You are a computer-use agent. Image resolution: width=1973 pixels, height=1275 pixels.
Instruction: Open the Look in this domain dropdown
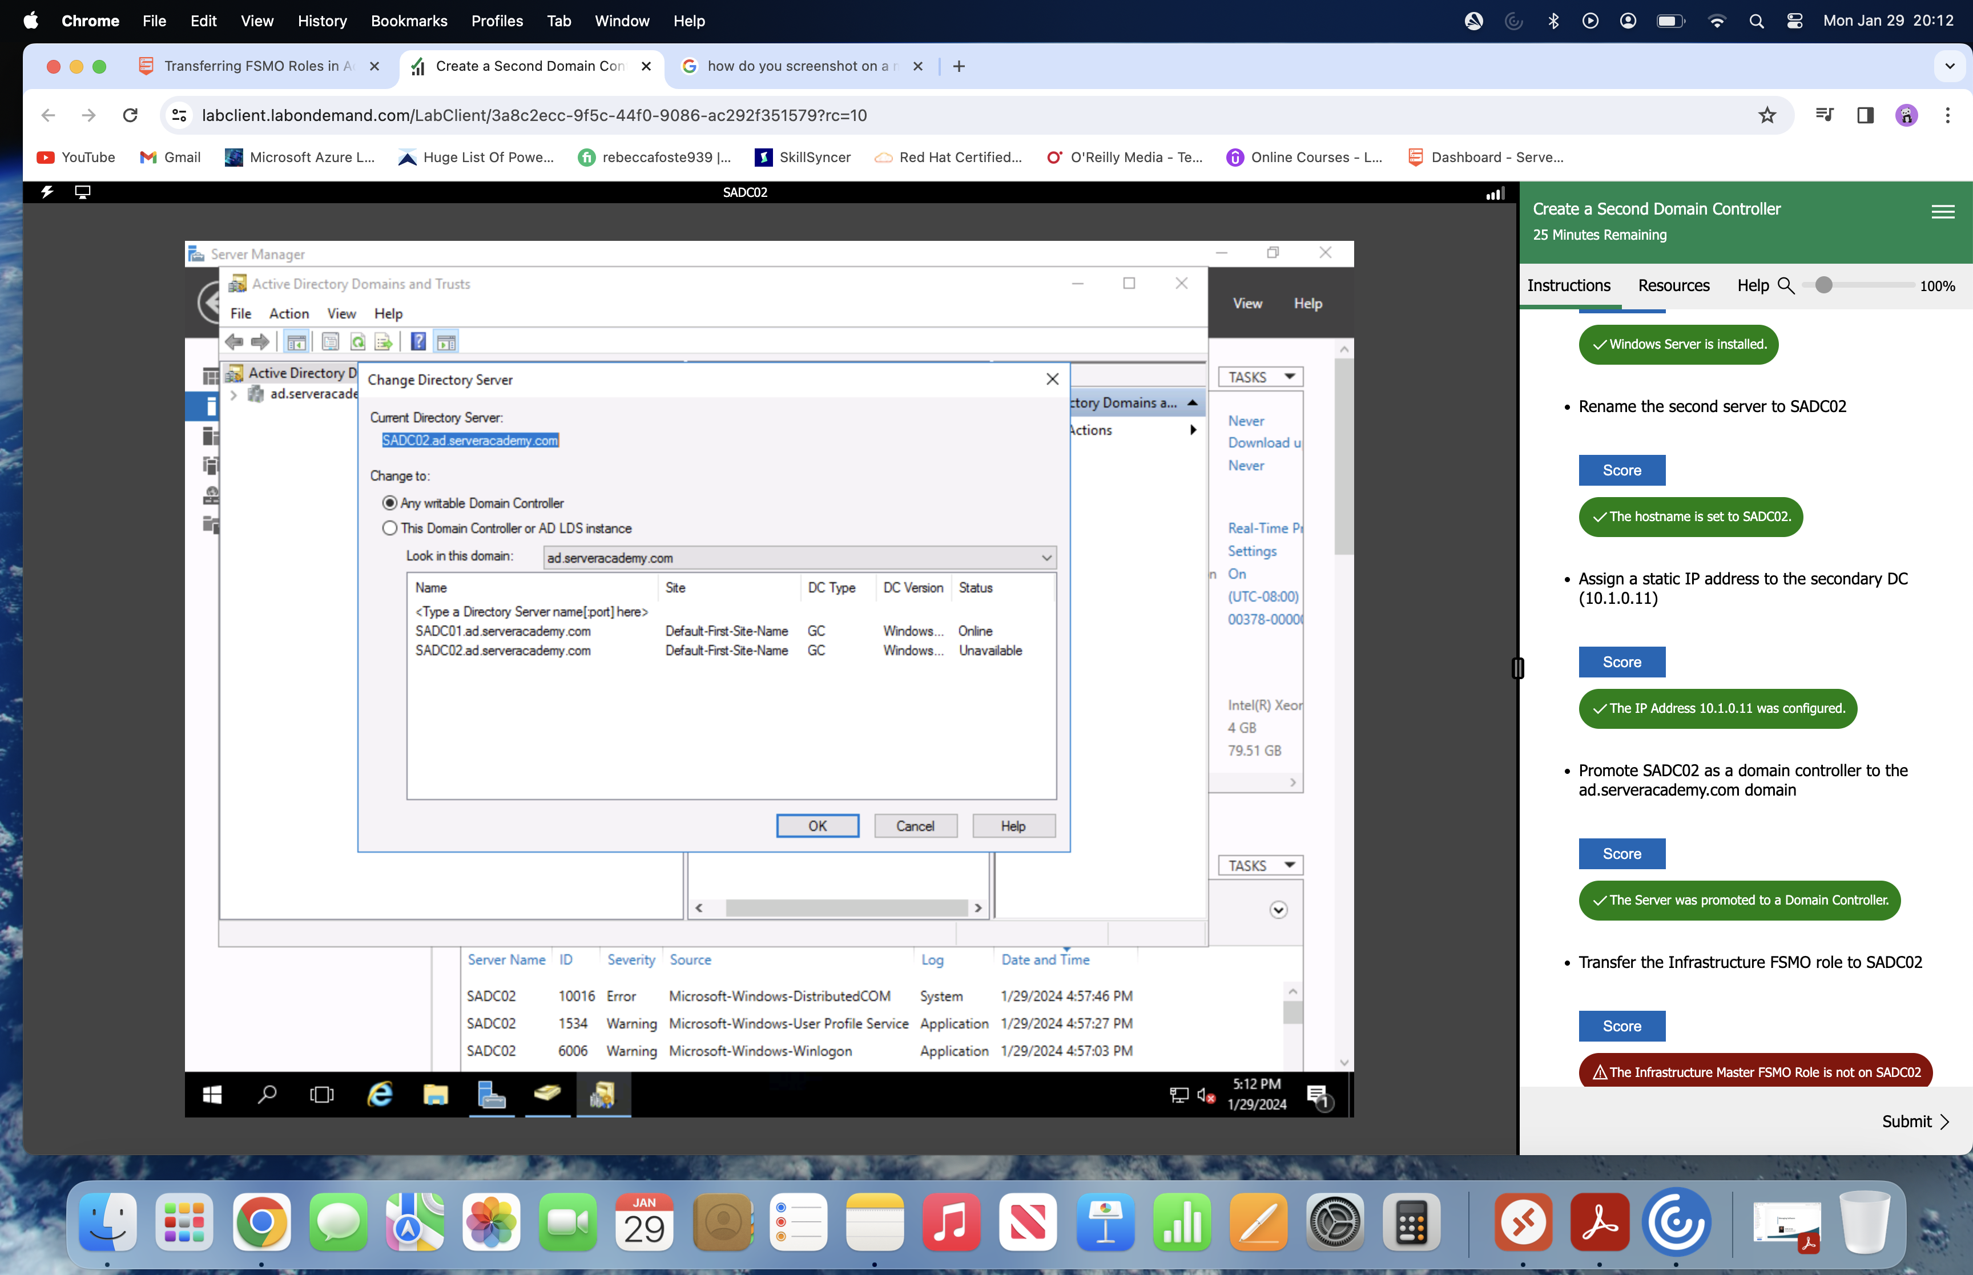1046,558
